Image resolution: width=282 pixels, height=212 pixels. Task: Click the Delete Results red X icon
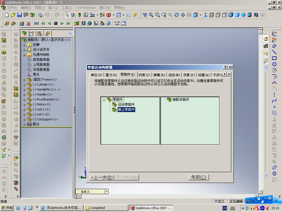point(28,23)
